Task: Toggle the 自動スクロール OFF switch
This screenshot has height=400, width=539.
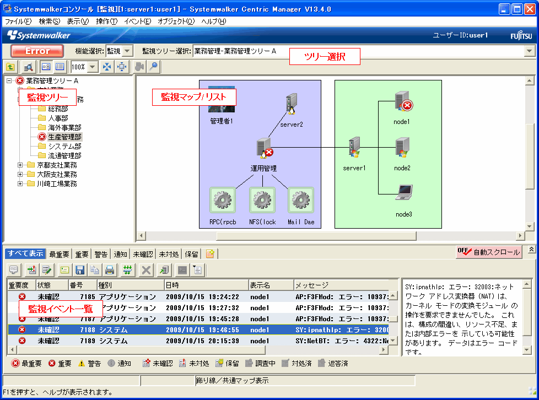Action: pos(488,252)
